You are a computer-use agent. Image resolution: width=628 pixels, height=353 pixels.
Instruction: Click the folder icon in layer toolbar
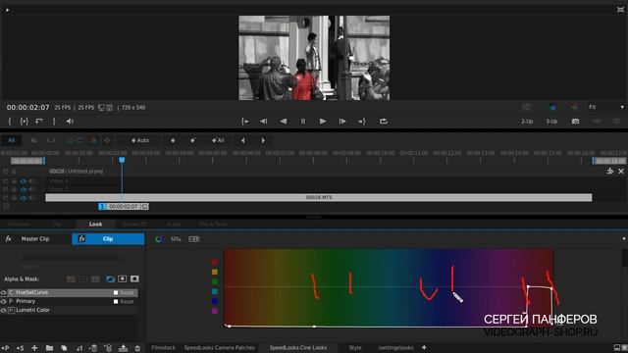pyautogui.click(x=49, y=348)
